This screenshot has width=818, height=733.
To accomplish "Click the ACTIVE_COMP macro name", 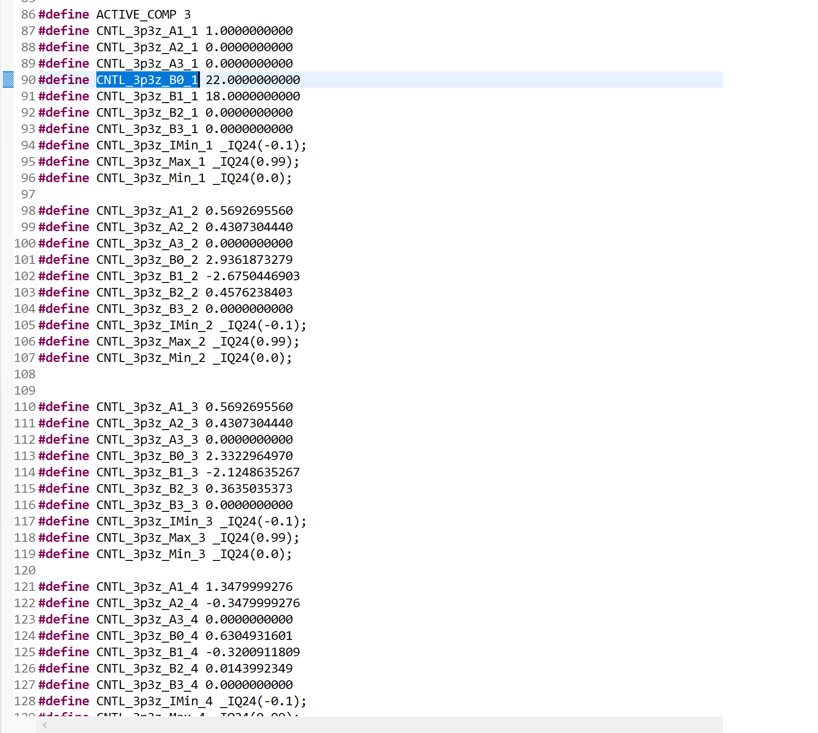I will click(x=136, y=15).
